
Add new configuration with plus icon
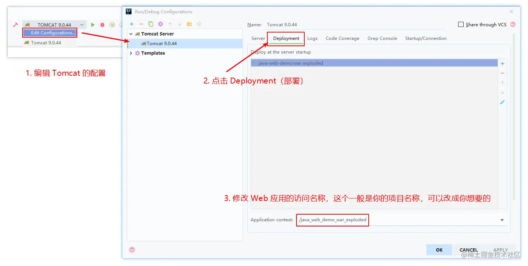(x=132, y=24)
